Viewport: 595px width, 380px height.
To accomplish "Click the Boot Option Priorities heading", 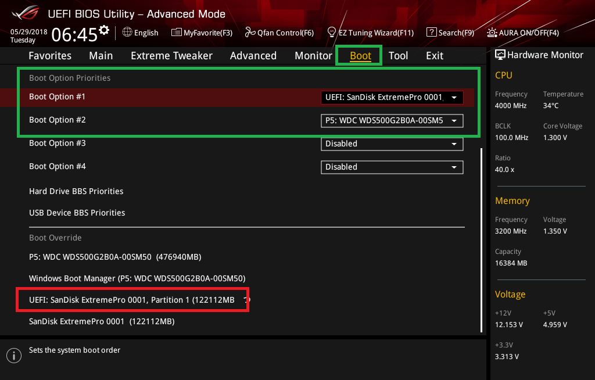I will coord(70,78).
